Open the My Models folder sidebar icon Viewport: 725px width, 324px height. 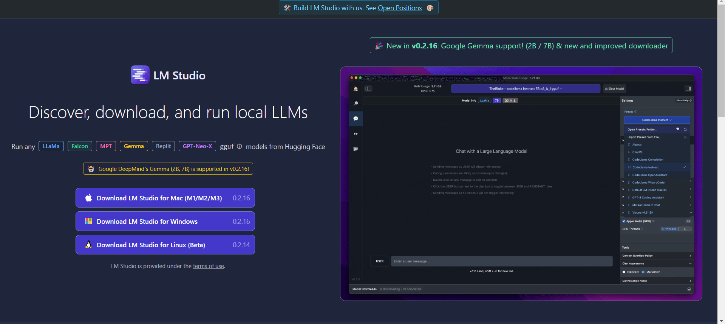point(356,149)
